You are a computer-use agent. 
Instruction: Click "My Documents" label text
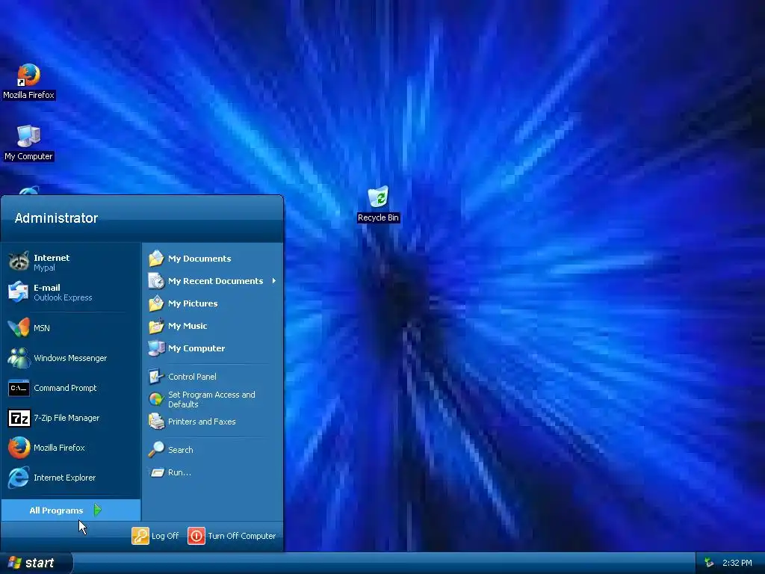(199, 259)
